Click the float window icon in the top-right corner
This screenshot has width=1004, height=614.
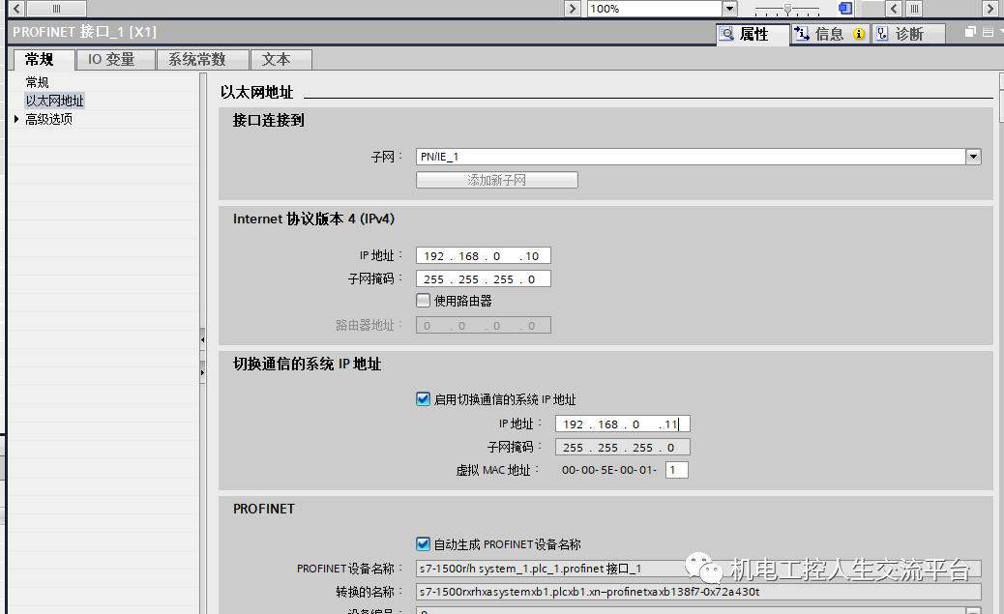968,32
